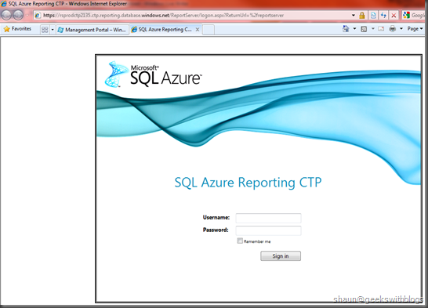Click the security lock icon

(362, 16)
